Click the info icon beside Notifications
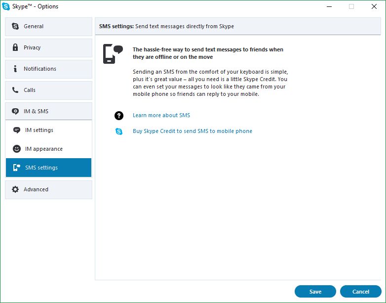Image resolution: width=386 pixels, height=303 pixels. (x=15, y=69)
